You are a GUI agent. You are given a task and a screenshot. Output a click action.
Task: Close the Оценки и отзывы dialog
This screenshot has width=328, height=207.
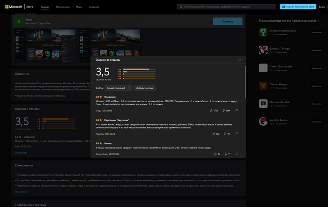coord(240,59)
